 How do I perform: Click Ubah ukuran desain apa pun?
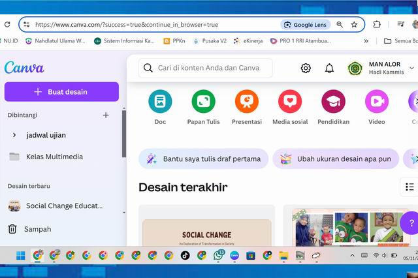(x=336, y=159)
